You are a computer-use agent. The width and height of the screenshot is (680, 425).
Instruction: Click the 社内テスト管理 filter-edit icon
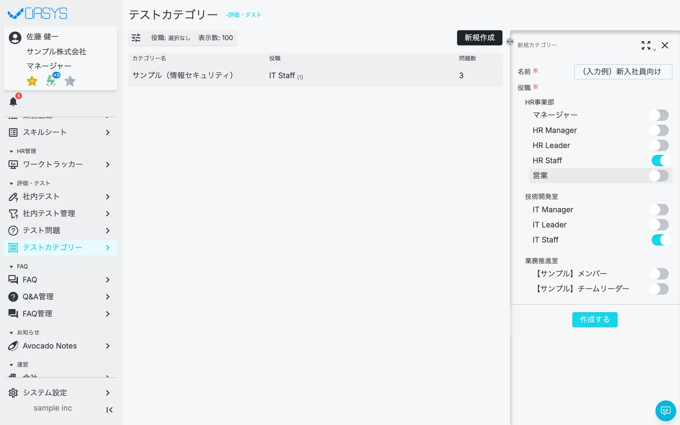pos(13,213)
